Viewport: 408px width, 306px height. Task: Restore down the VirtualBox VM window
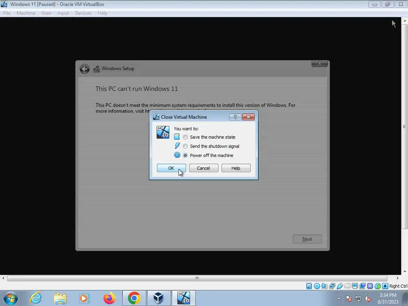(387, 4)
